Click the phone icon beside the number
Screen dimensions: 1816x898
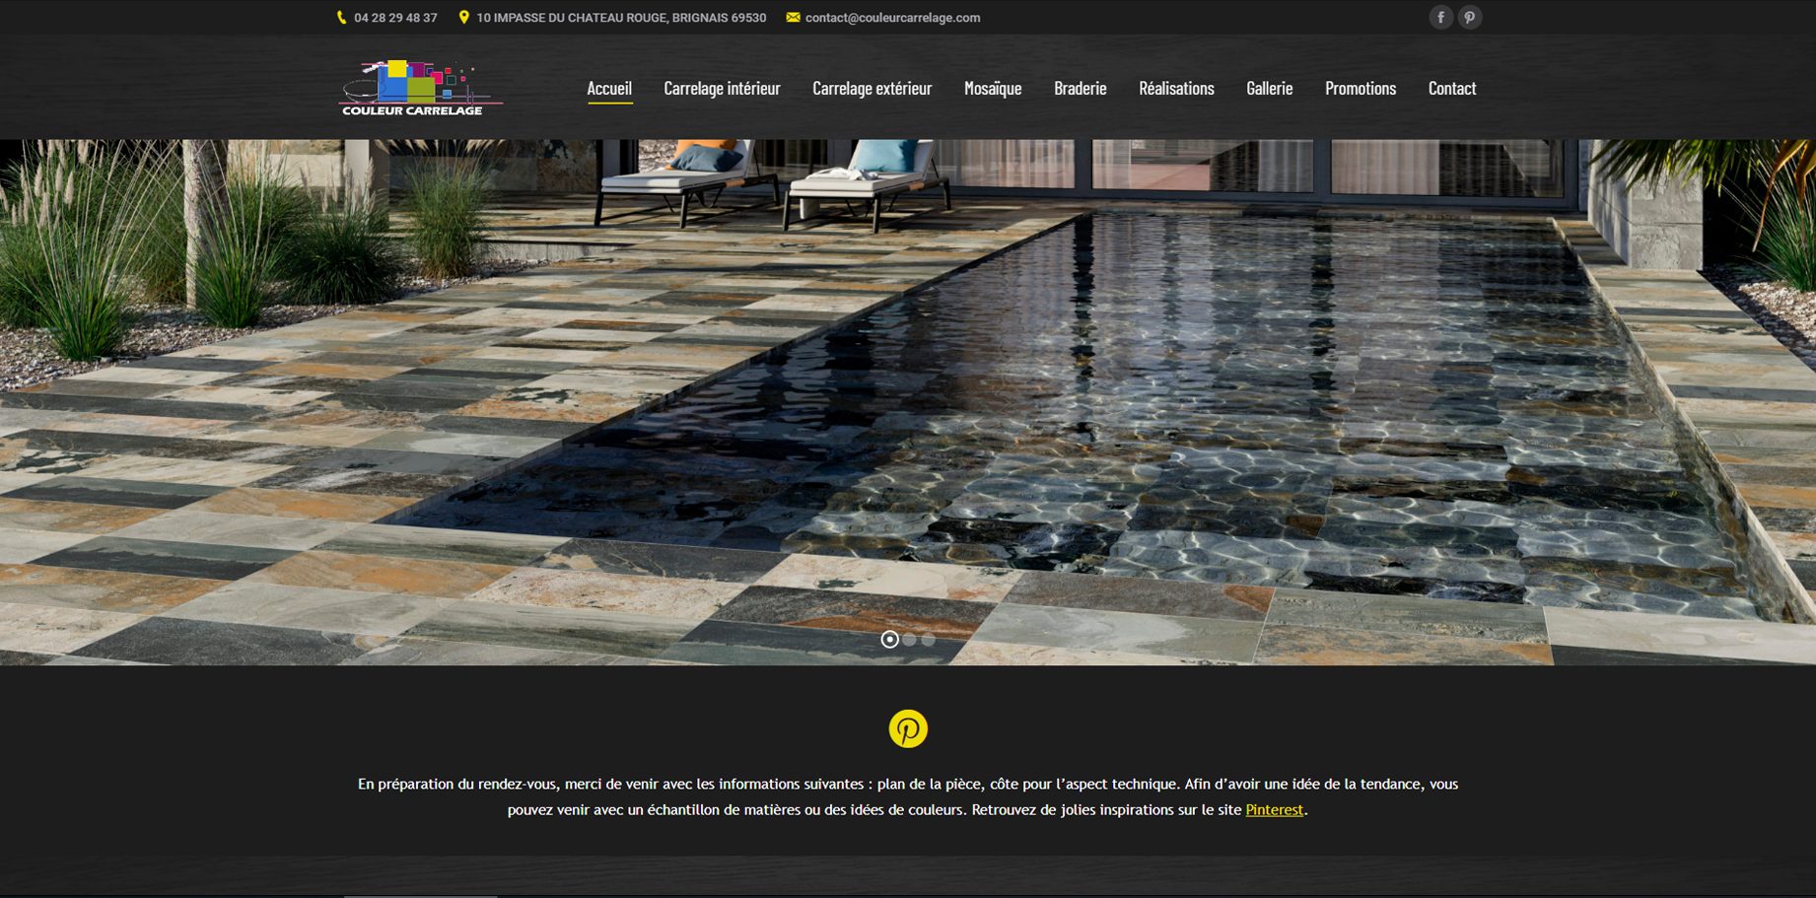342,18
